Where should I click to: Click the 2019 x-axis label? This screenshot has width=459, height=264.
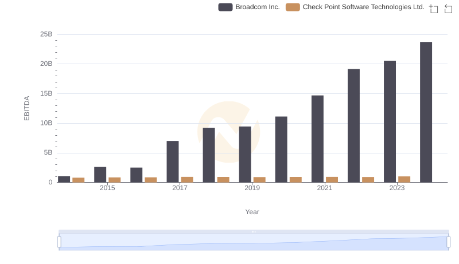[252, 188]
